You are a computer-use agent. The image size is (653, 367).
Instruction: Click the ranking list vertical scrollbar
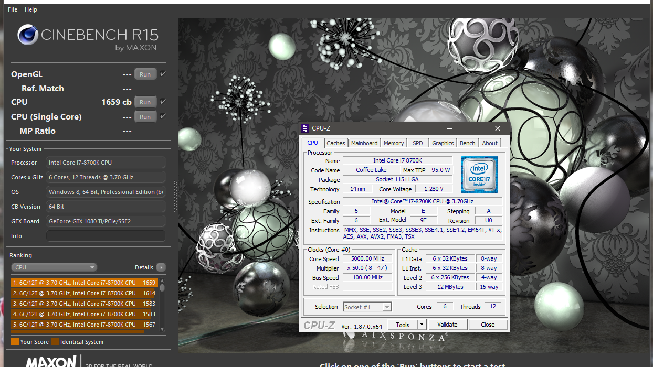point(162,305)
